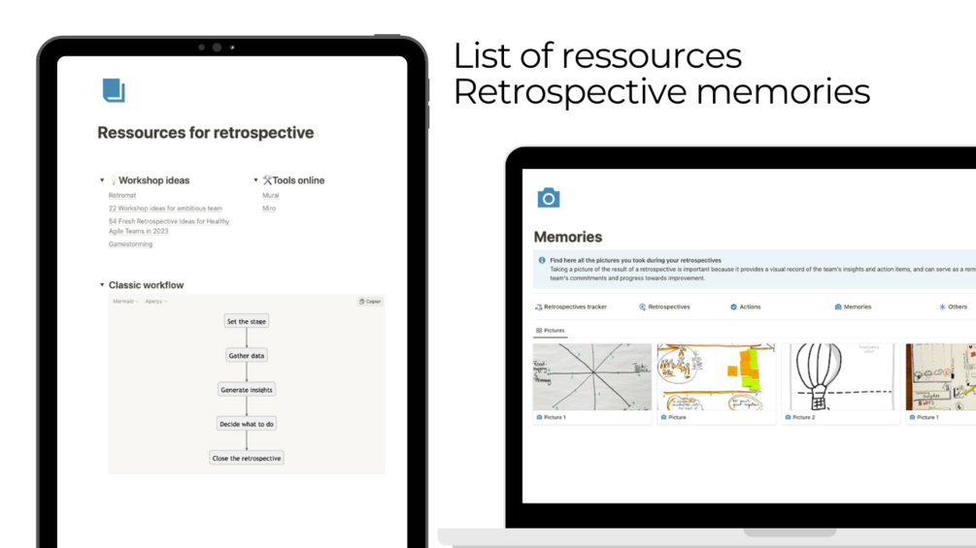The height and width of the screenshot is (548, 976).
Task: Click the Memories page heading
Action: tap(568, 237)
